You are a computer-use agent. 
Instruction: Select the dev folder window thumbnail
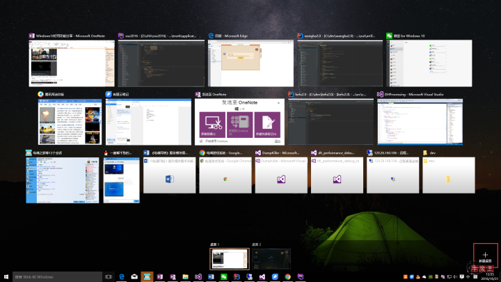[449, 175]
